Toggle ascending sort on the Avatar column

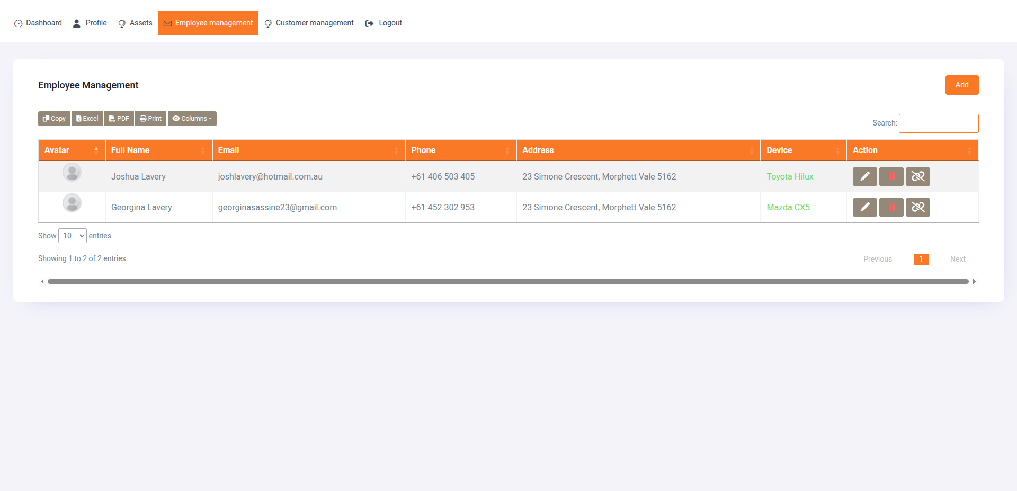pos(96,150)
